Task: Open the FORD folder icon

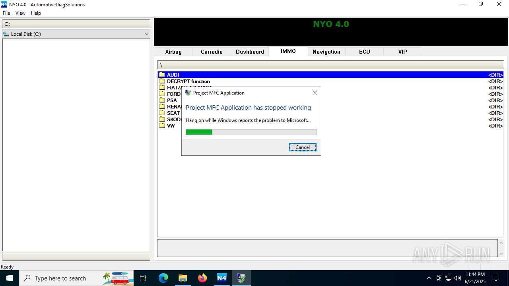Action: point(162,94)
